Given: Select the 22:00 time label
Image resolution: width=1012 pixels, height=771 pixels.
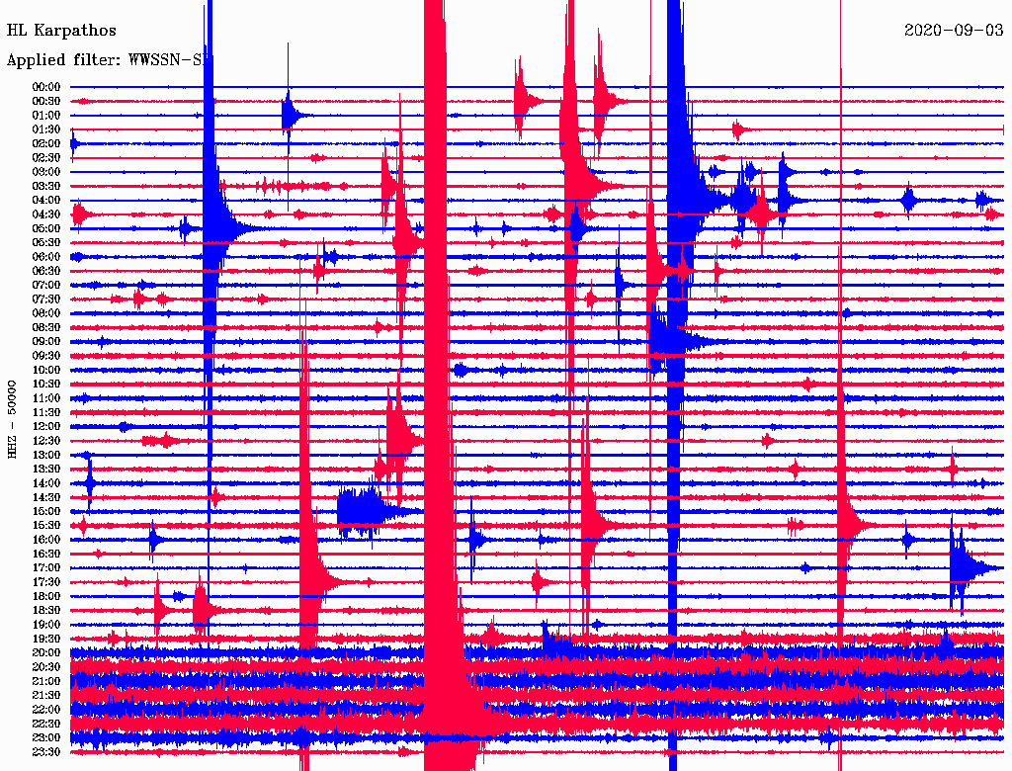Looking at the screenshot, I should pyautogui.click(x=46, y=711).
